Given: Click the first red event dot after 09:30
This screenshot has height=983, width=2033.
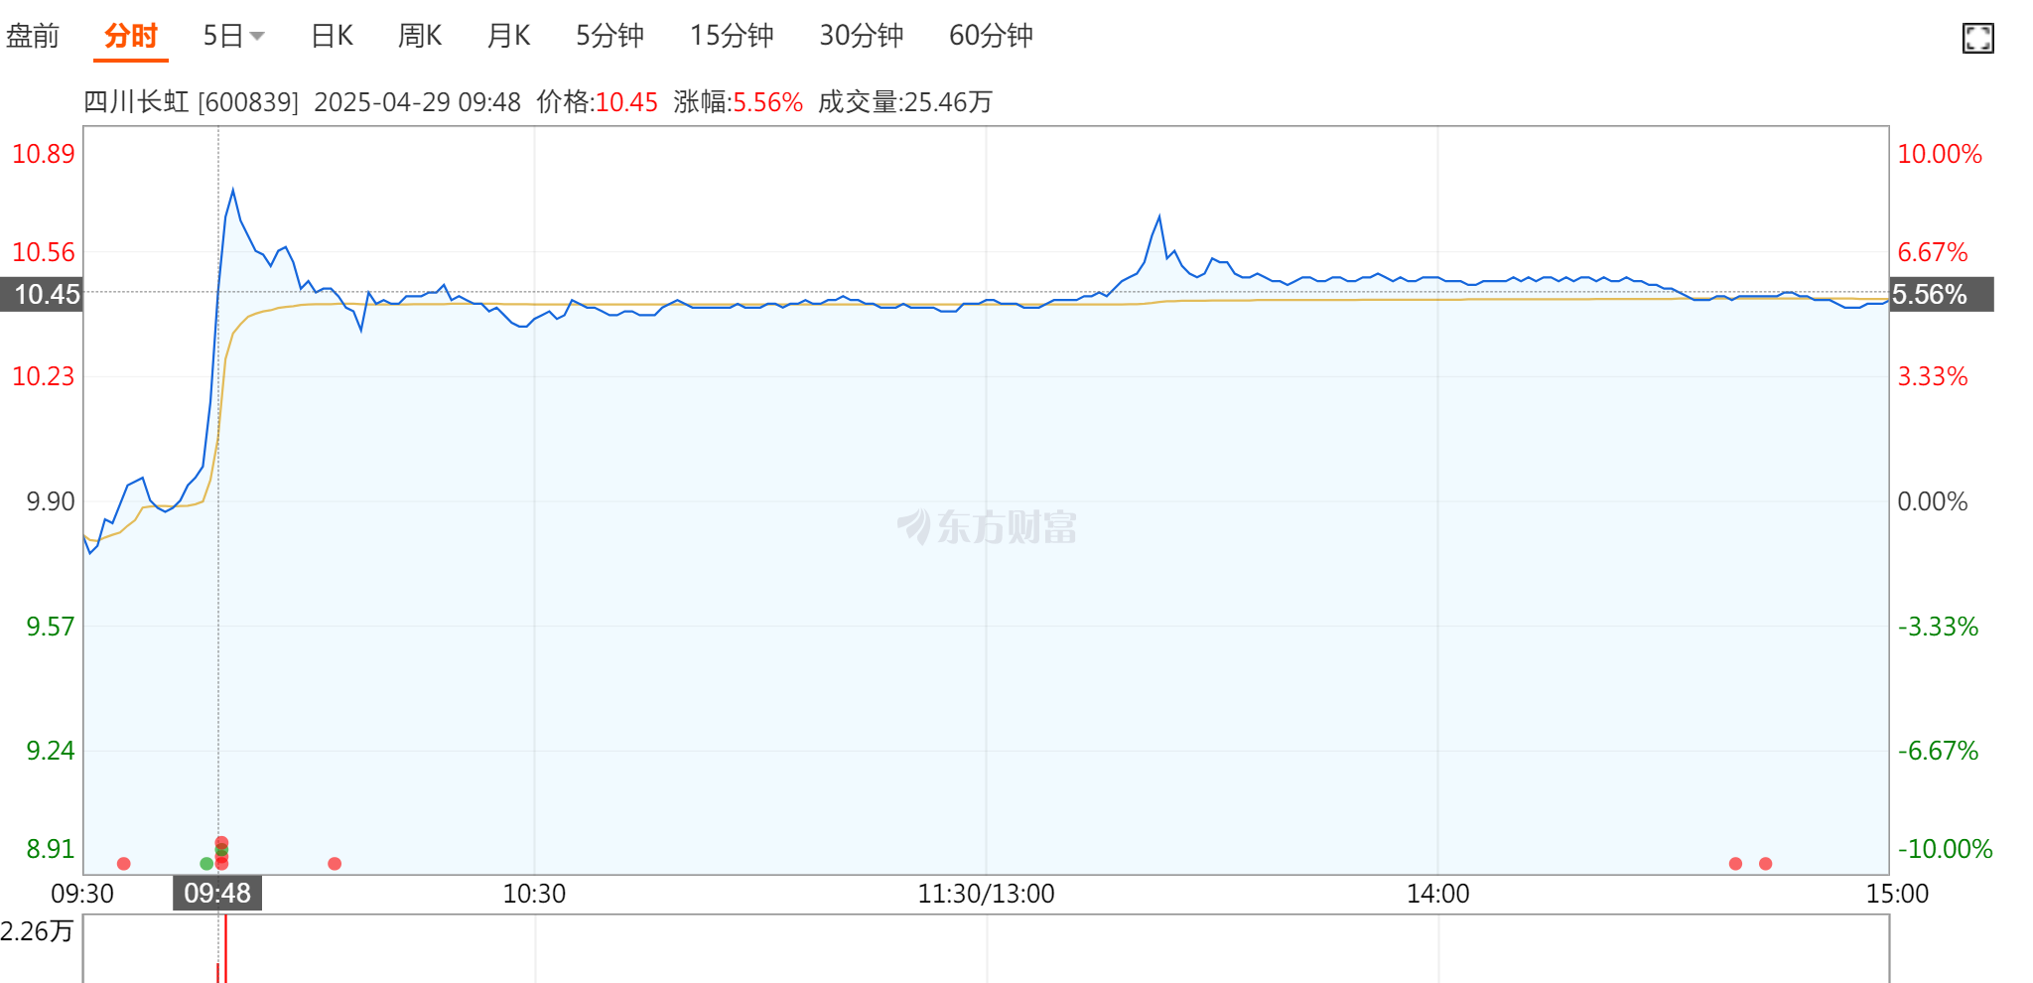Looking at the screenshot, I should [124, 863].
